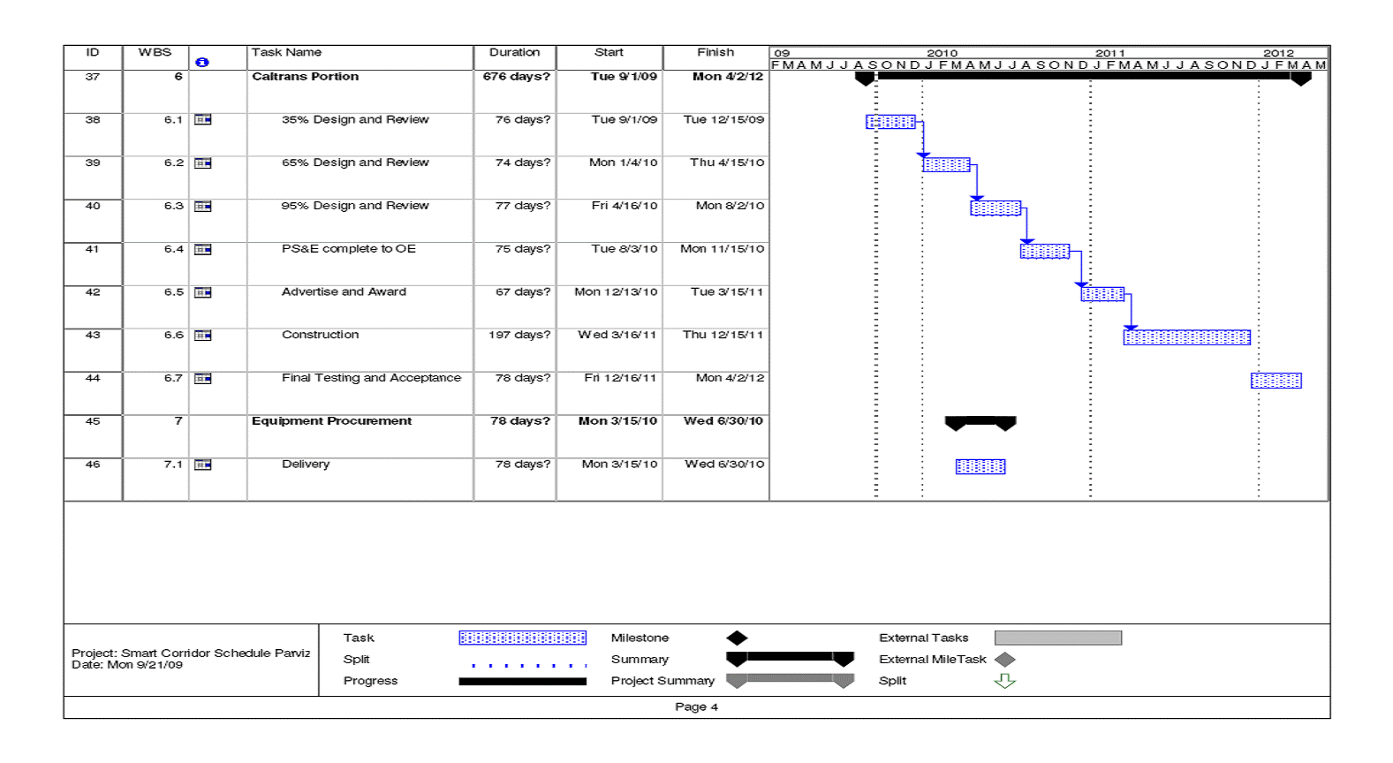Viewport: 1393px width, 763px height.
Task: Select WBS value 7.1
Action: click(174, 464)
